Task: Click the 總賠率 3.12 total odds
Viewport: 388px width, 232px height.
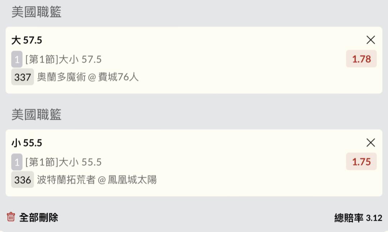Action: pos(374,218)
